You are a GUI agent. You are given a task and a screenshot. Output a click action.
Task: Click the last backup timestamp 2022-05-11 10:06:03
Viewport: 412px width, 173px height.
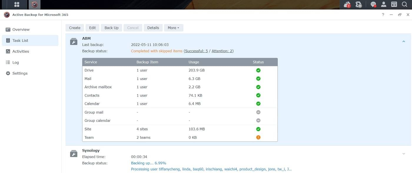[x=150, y=45]
